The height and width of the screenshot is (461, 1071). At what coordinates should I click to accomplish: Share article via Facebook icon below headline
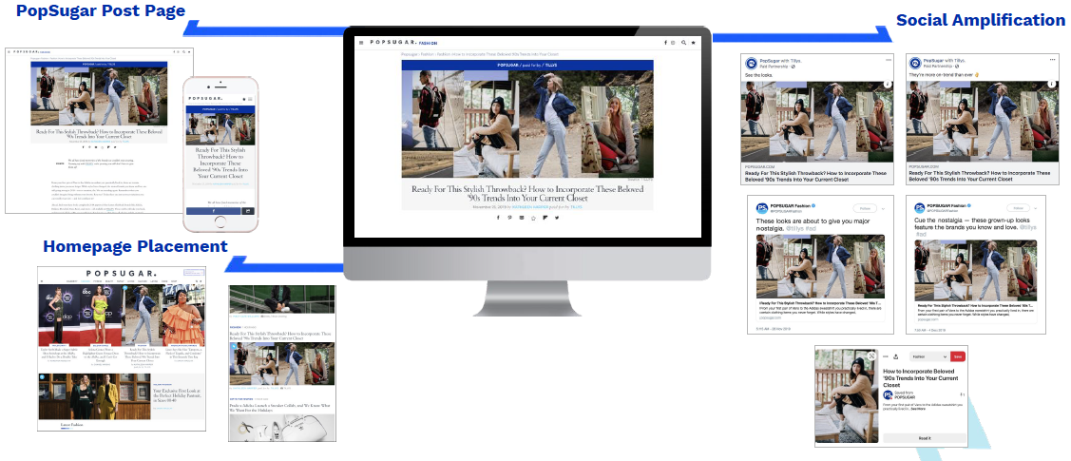click(x=498, y=217)
